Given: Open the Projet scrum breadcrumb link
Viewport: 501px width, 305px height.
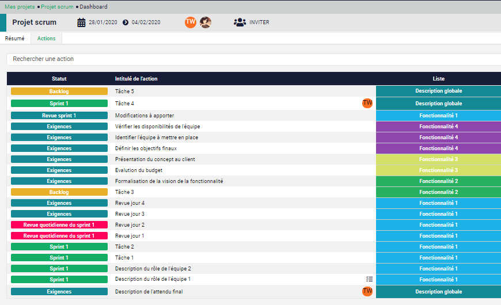Looking at the screenshot, I should click(57, 7).
